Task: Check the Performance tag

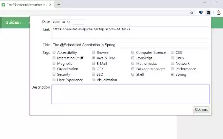Action: click(x=172, y=69)
